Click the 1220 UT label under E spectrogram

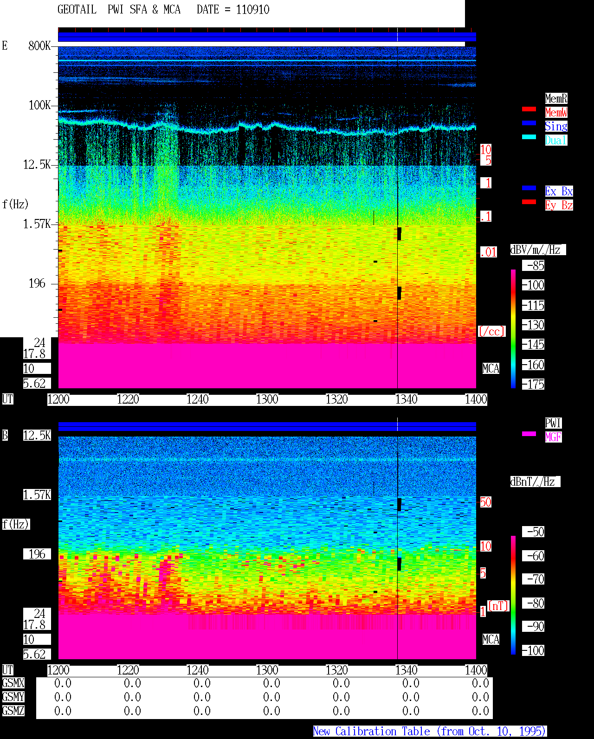(128, 399)
